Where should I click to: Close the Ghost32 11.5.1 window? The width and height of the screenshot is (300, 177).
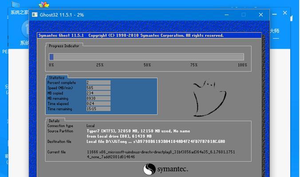point(261,15)
